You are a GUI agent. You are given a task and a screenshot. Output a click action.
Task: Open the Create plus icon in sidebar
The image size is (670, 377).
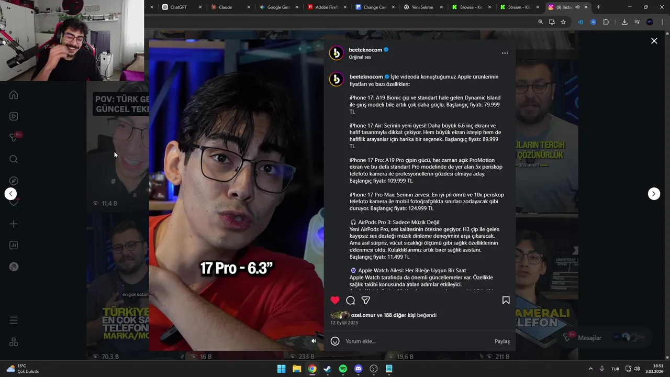(14, 224)
